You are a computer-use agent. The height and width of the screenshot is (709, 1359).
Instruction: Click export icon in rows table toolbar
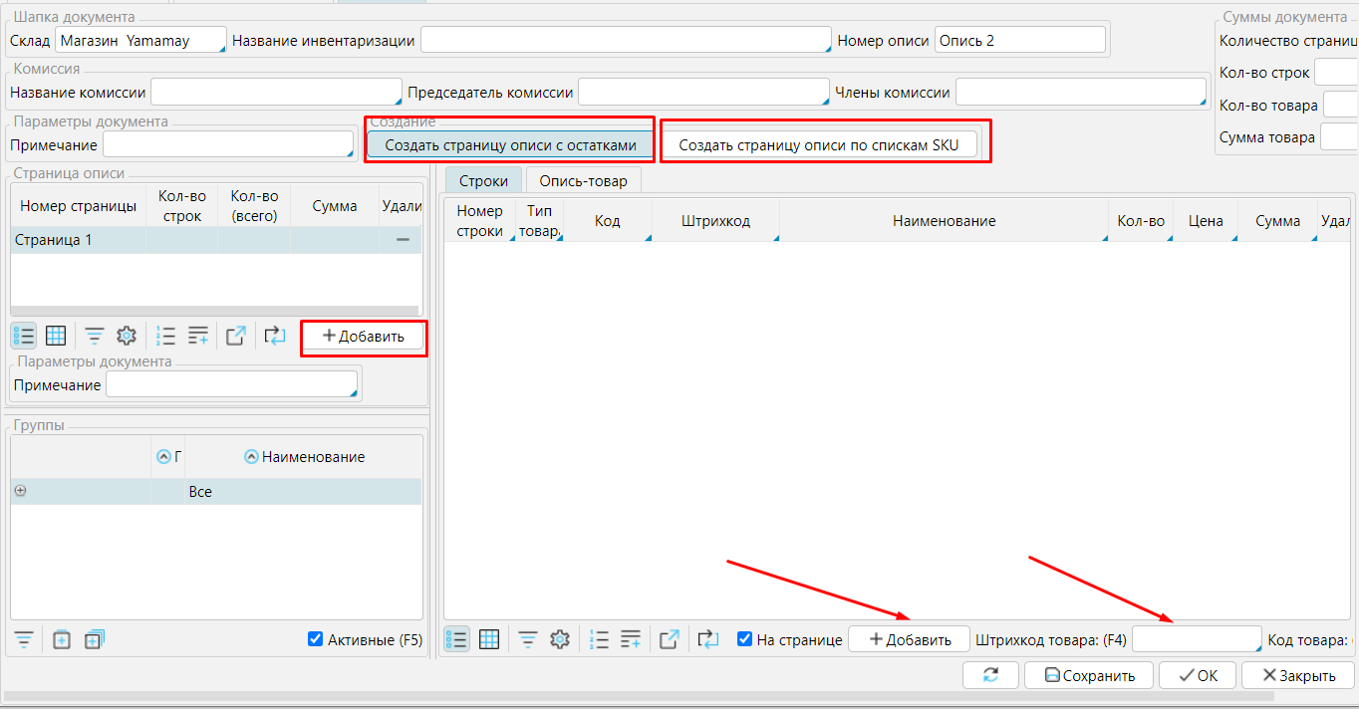coord(670,639)
